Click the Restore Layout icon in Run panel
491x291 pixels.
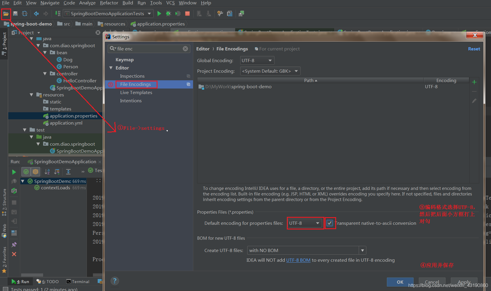(14, 233)
